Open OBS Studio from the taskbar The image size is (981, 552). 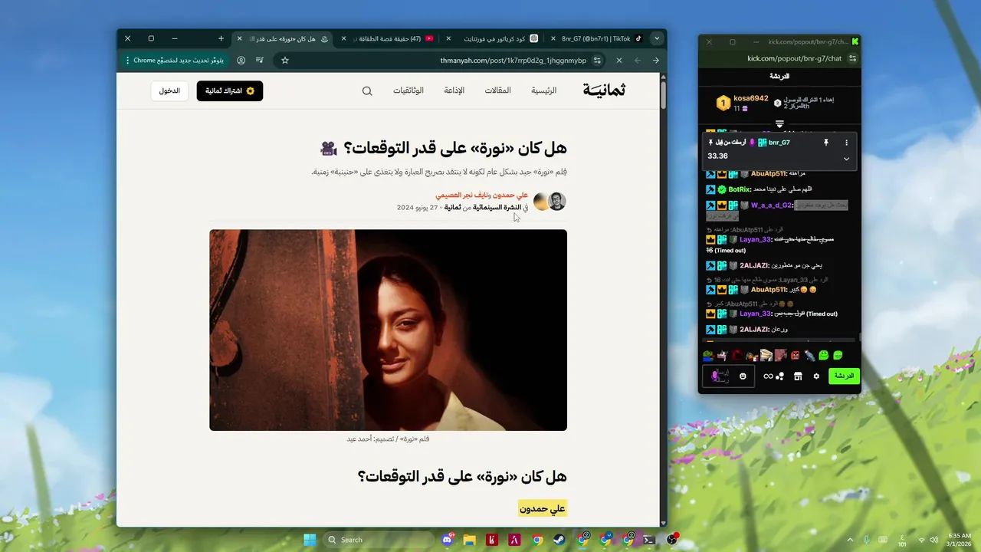click(x=672, y=540)
